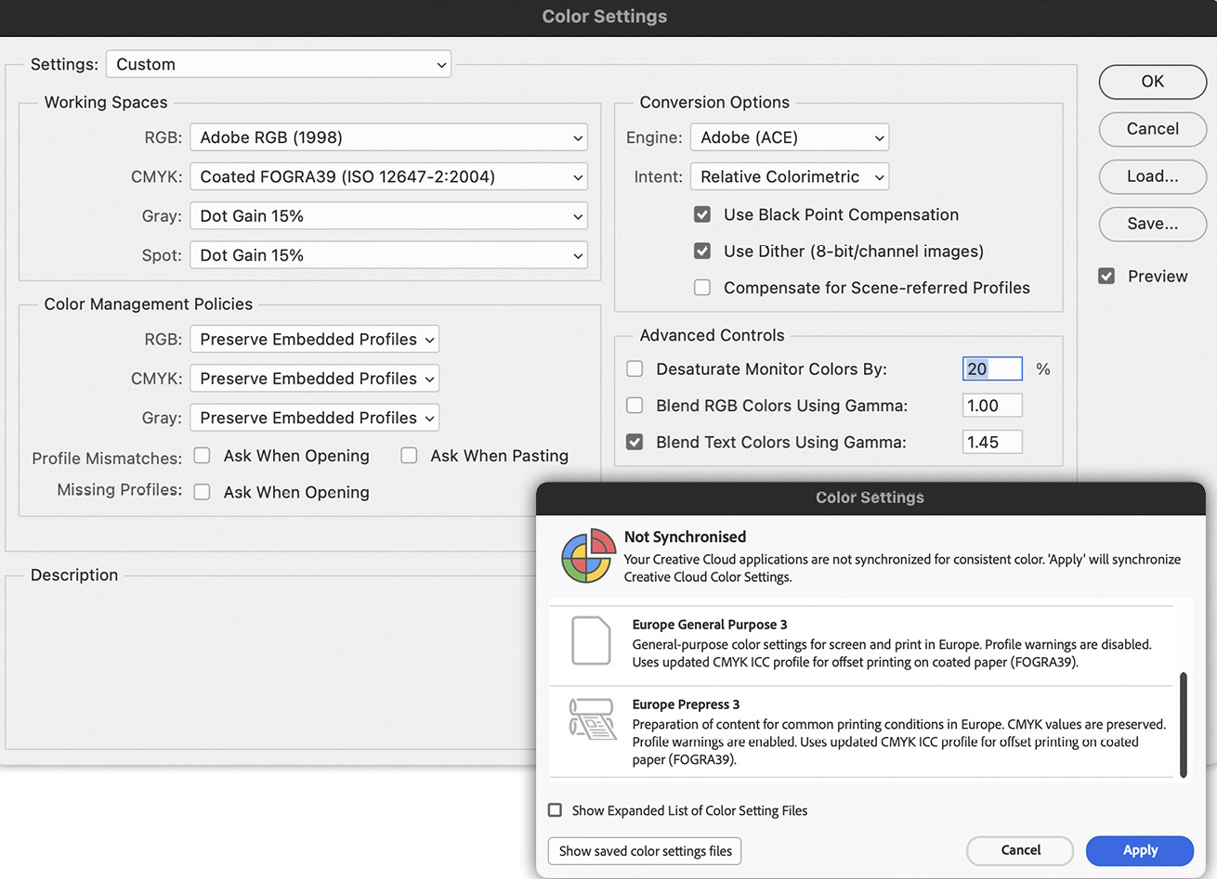
Task: Click the Load... button
Action: (x=1153, y=176)
